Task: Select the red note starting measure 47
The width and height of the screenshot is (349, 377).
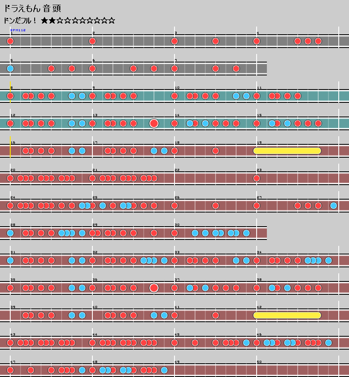Action: click(x=10, y=370)
